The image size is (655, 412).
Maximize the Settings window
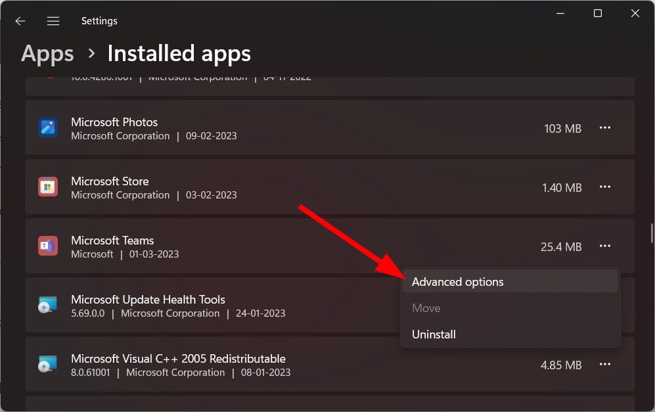598,13
